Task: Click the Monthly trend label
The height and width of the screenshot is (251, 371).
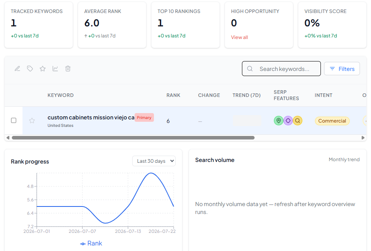Action: pyautogui.click(x=344, y=159)
